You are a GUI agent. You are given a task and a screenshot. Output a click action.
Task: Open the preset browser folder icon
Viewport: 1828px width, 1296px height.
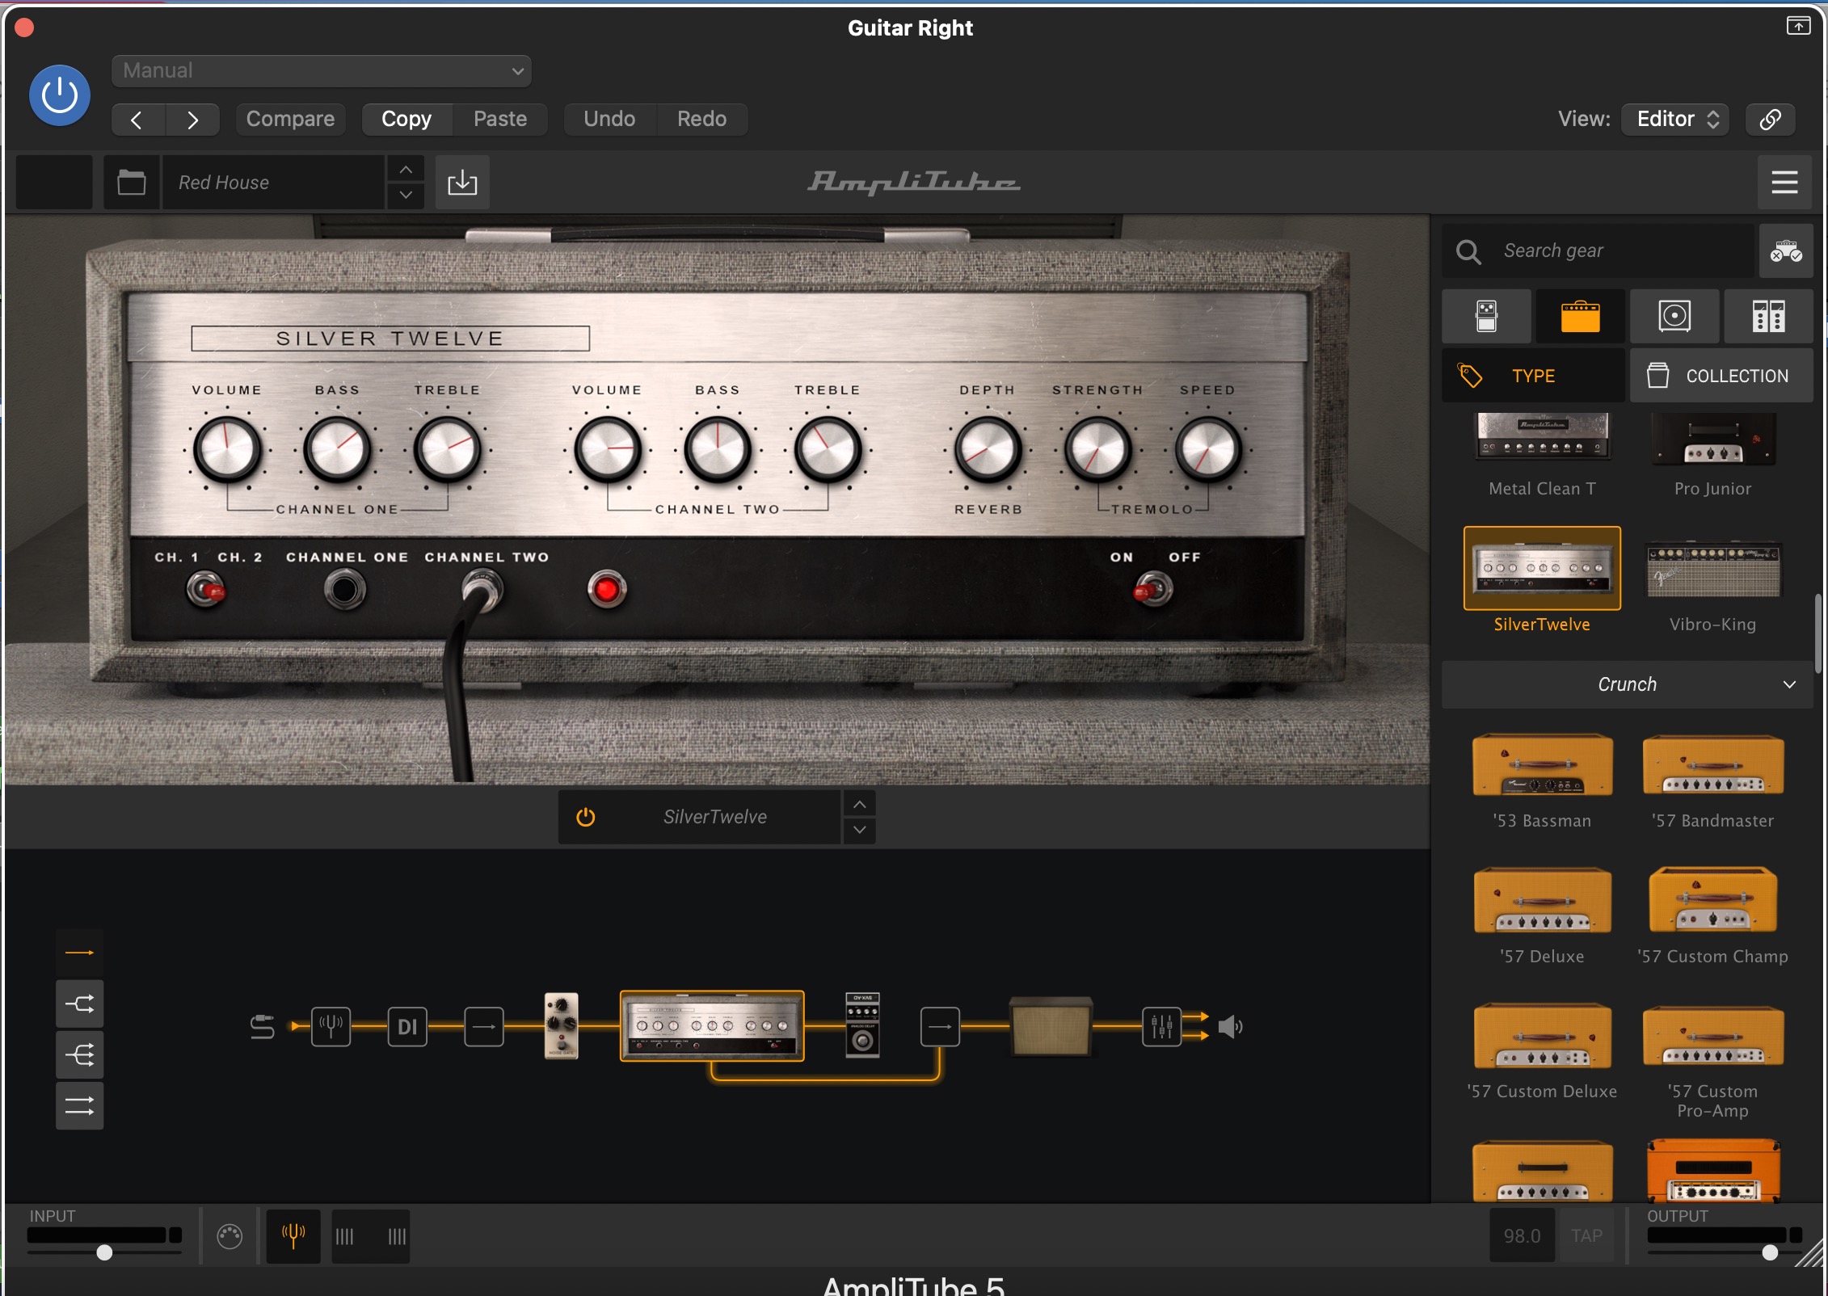click(x=132, y=183)
